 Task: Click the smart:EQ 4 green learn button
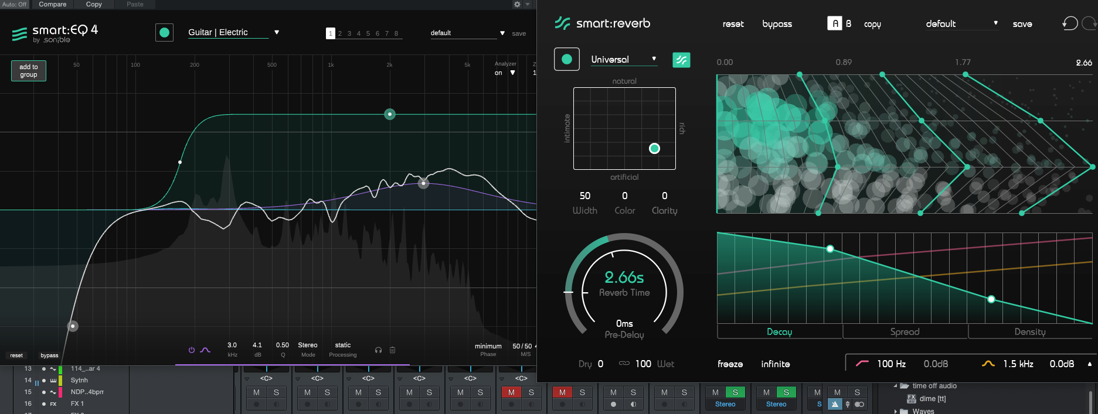tap(164, 33)
